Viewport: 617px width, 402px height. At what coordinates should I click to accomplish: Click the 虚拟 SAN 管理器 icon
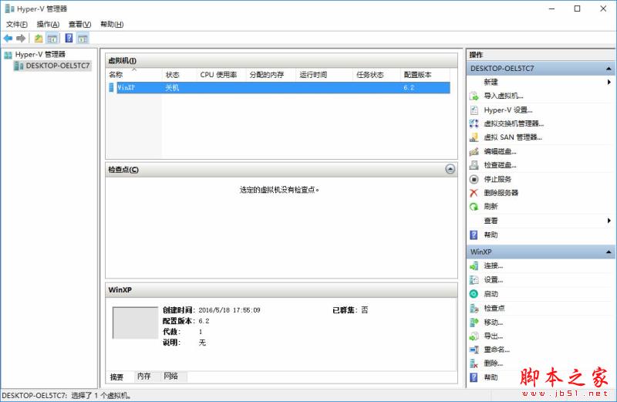[474, 137]
